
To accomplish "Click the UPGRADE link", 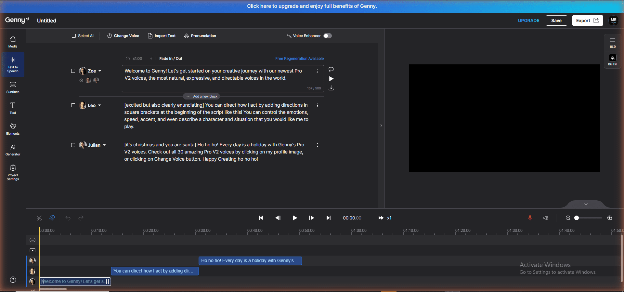I will [528, 20].
